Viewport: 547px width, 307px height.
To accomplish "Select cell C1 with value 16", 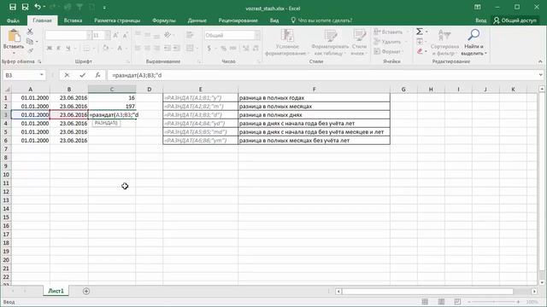I will (x=112, y=98).
